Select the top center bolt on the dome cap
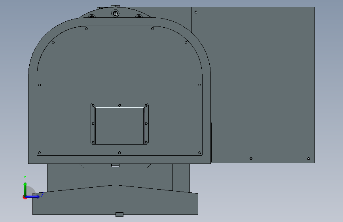This screenshot has width=343, height=222. pyautogui.click(x=115, y=13)
